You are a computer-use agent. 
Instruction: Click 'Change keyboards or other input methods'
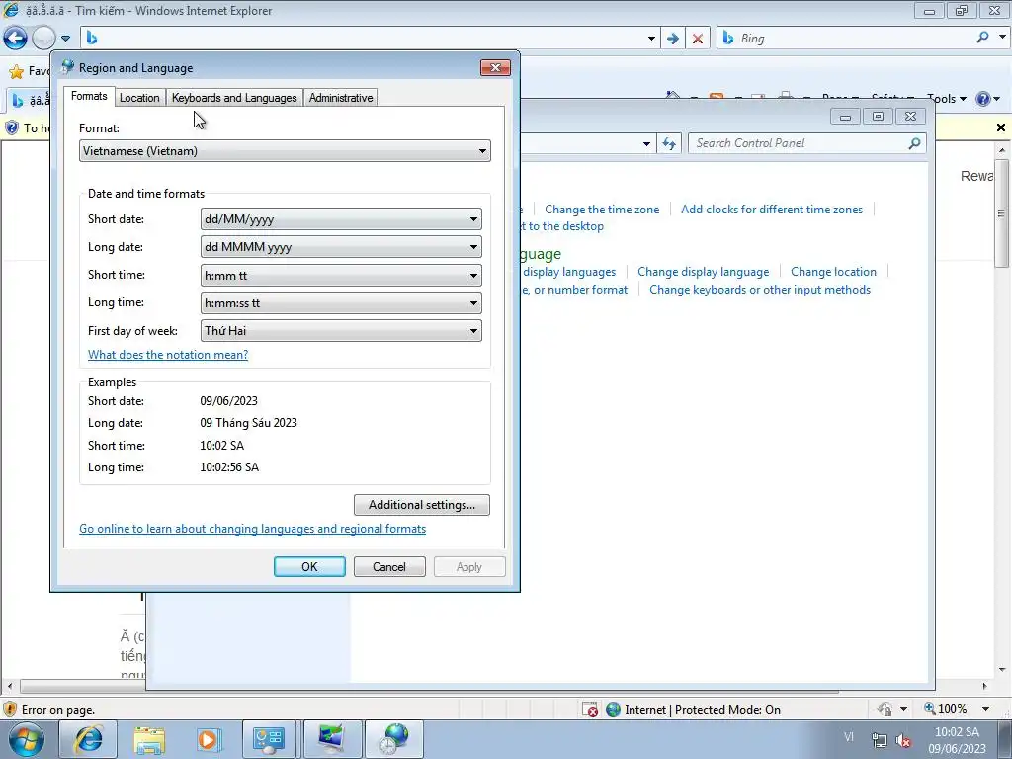tap(760, 290)
